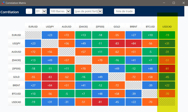This screenshot has width=188, height=112.
Task: Click the -39 cell in BRENT row
Action: [x=150, y=85]
